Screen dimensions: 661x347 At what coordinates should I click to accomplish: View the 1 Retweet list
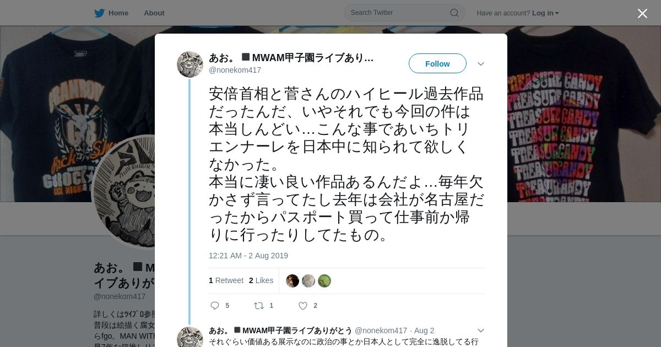click(226, 280)
